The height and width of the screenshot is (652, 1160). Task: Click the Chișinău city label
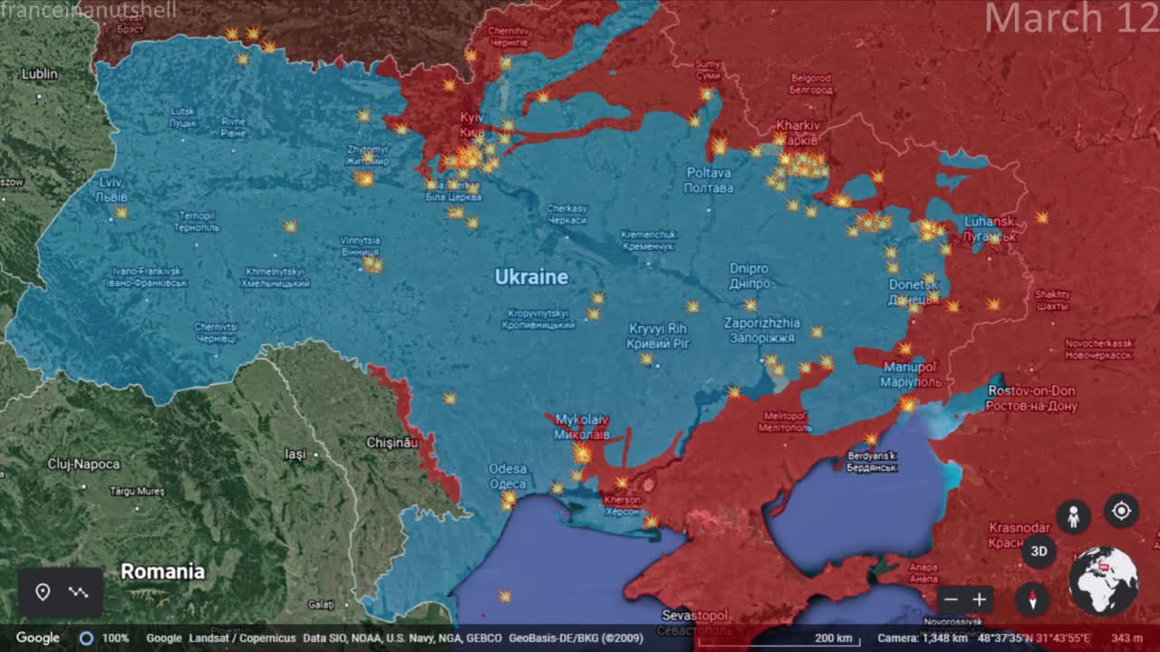[x=392, y=442]
